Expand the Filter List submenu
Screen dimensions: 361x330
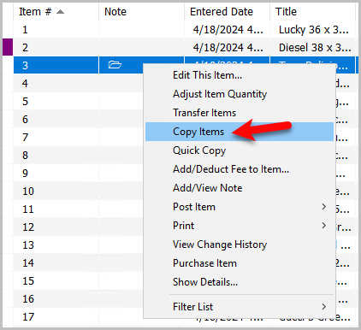pos(240,307)
